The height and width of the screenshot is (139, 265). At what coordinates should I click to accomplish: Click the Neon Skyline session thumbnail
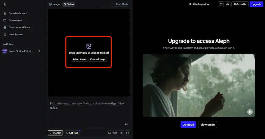pyautogui.click(x=5, y=51)
